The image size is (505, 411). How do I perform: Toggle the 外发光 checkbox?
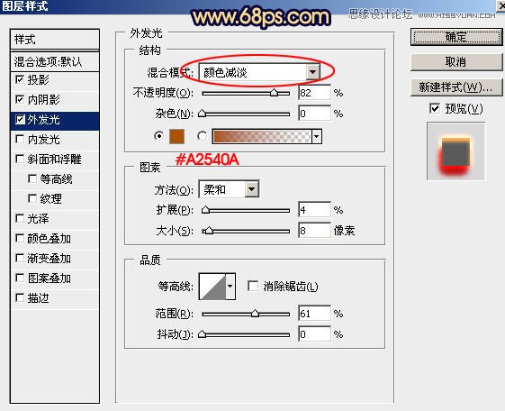(20, 120)
